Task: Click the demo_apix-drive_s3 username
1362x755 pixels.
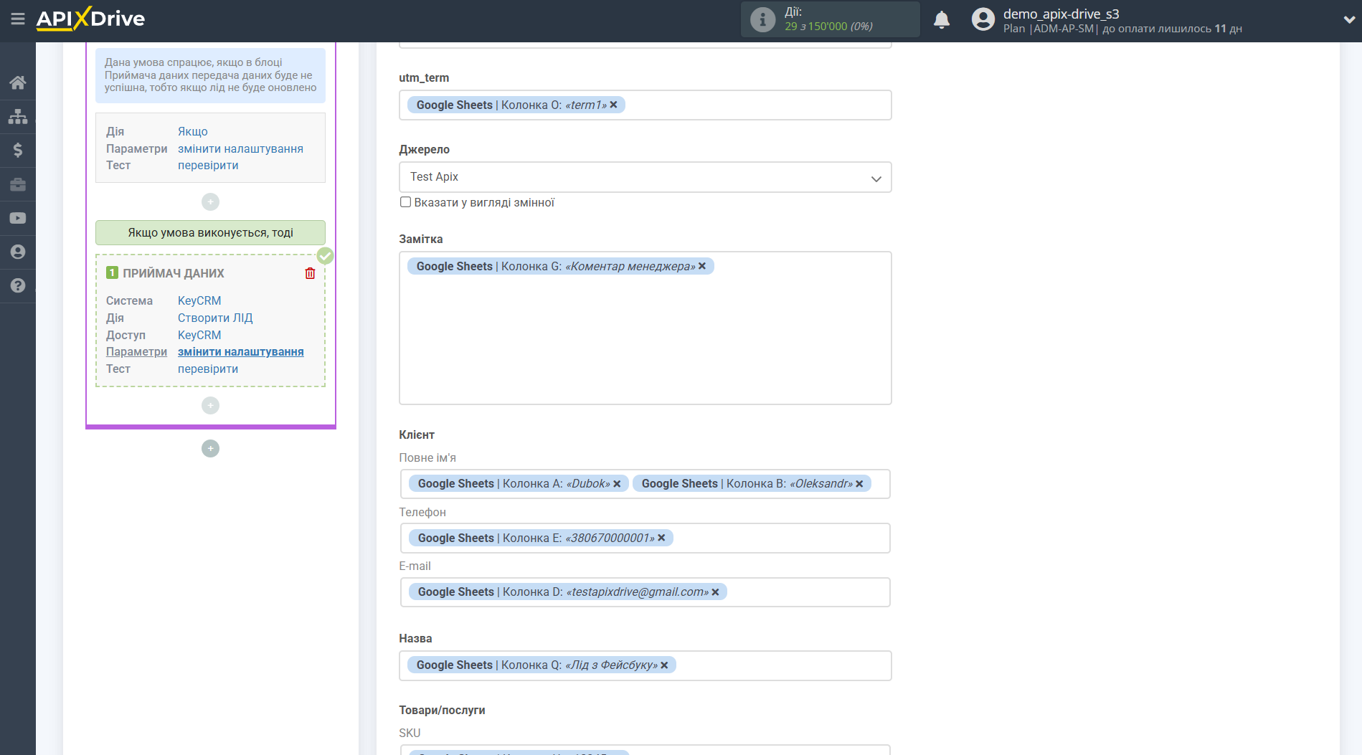Action: [1061, 14]
